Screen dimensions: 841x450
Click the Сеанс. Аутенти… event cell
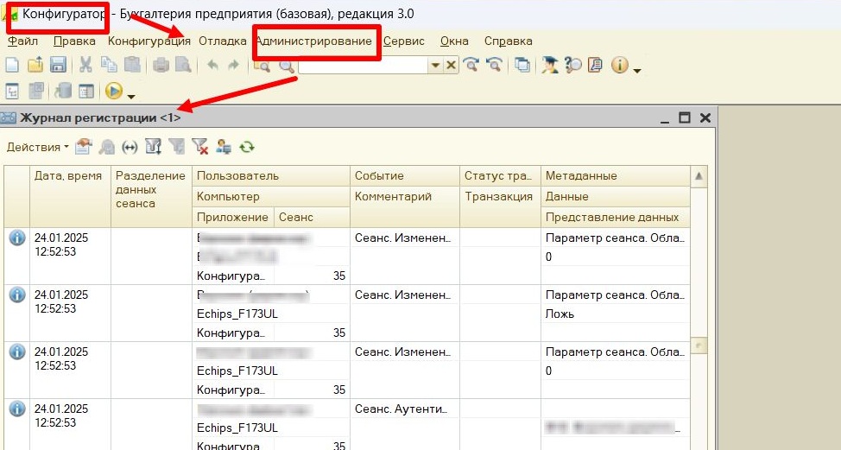pos(405,409)
